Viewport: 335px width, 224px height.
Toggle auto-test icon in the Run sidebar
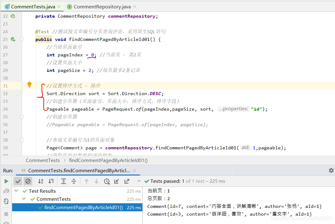click(6, 201)
